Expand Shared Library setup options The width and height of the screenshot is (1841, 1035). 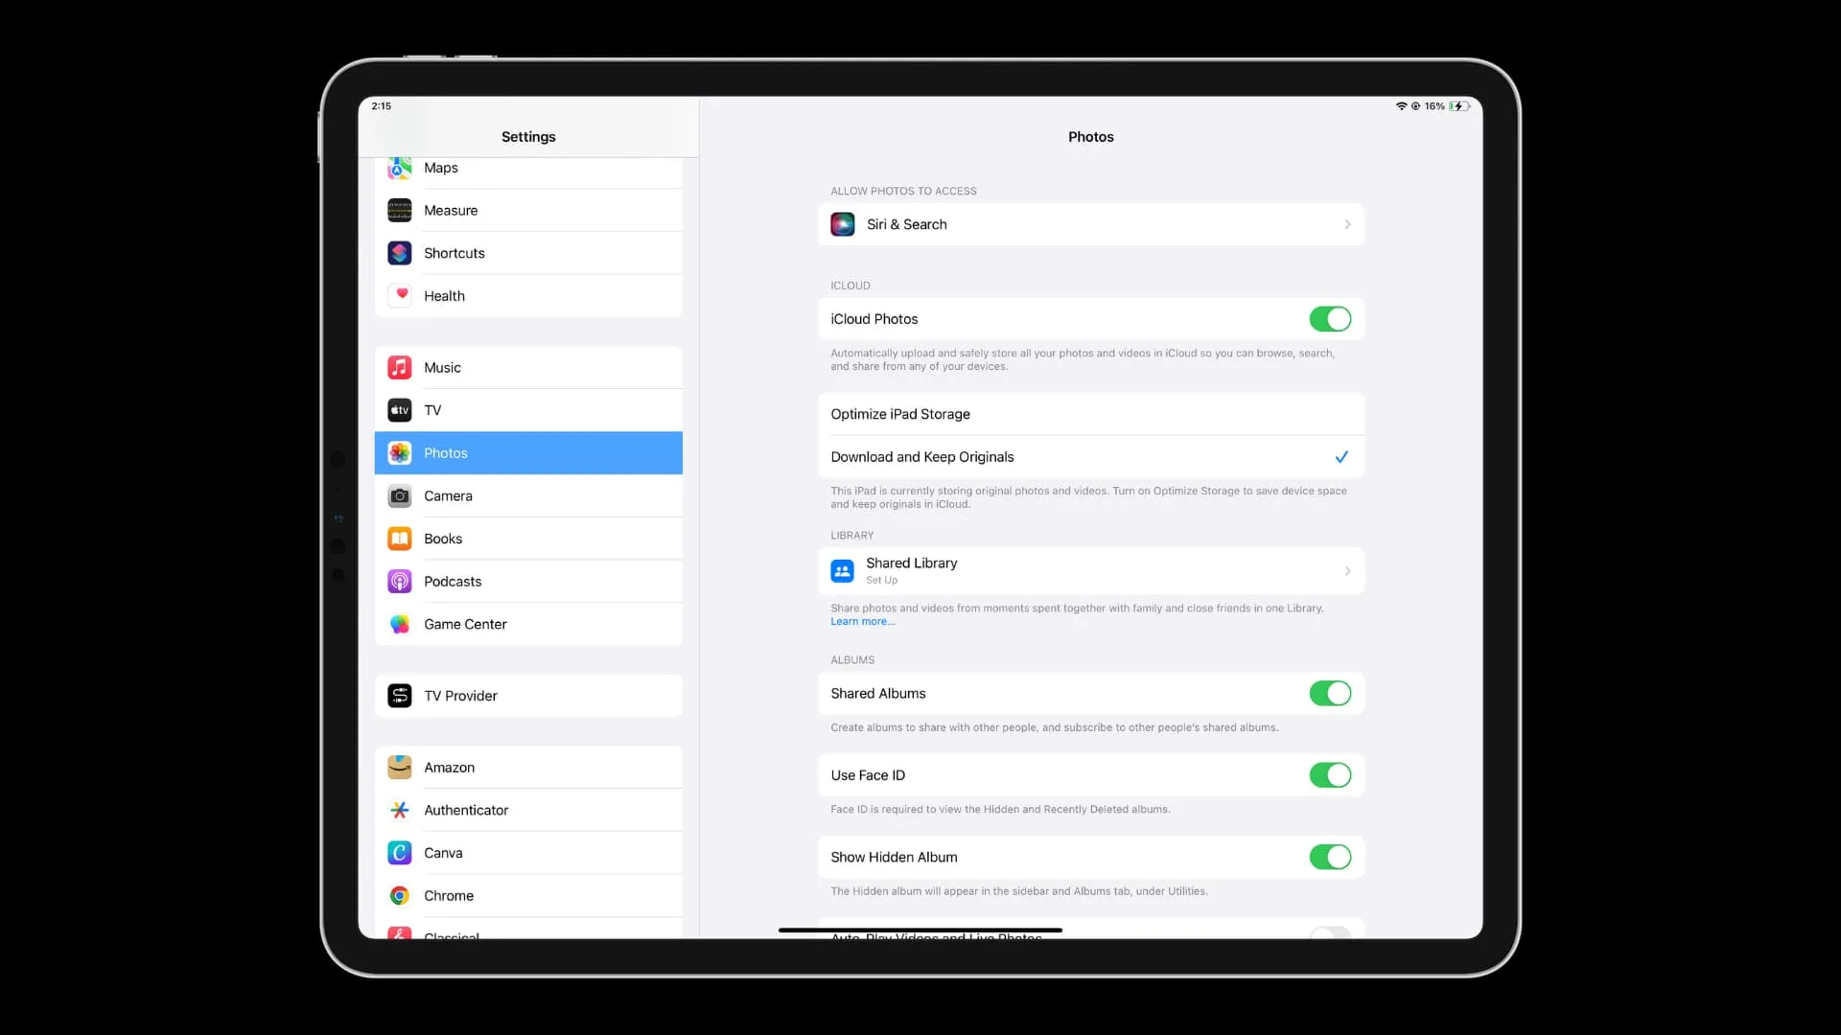point(1090,570)
